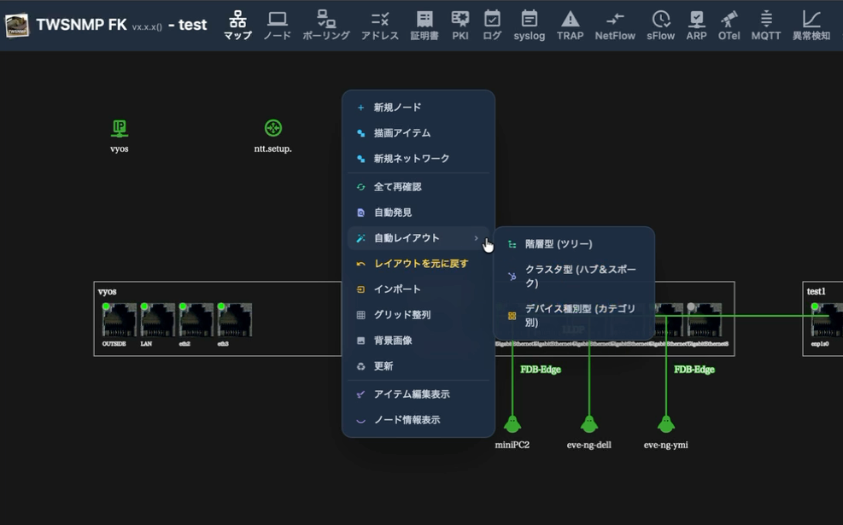Click the LAN port on vyos panel
This screenshot has height=525, width=843.
[x=157, y=320]
